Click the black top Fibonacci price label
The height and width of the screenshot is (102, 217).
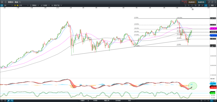tap(213, 18)
